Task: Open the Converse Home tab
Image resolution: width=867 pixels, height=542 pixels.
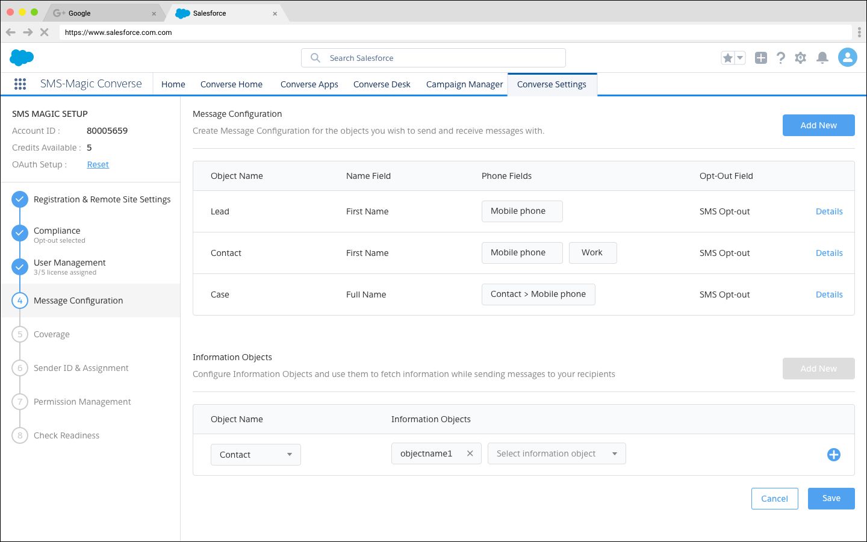Action: 231,84
